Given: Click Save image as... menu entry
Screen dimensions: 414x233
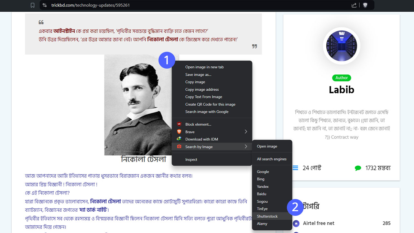Looking at the screenshot, I should (198, 74).
